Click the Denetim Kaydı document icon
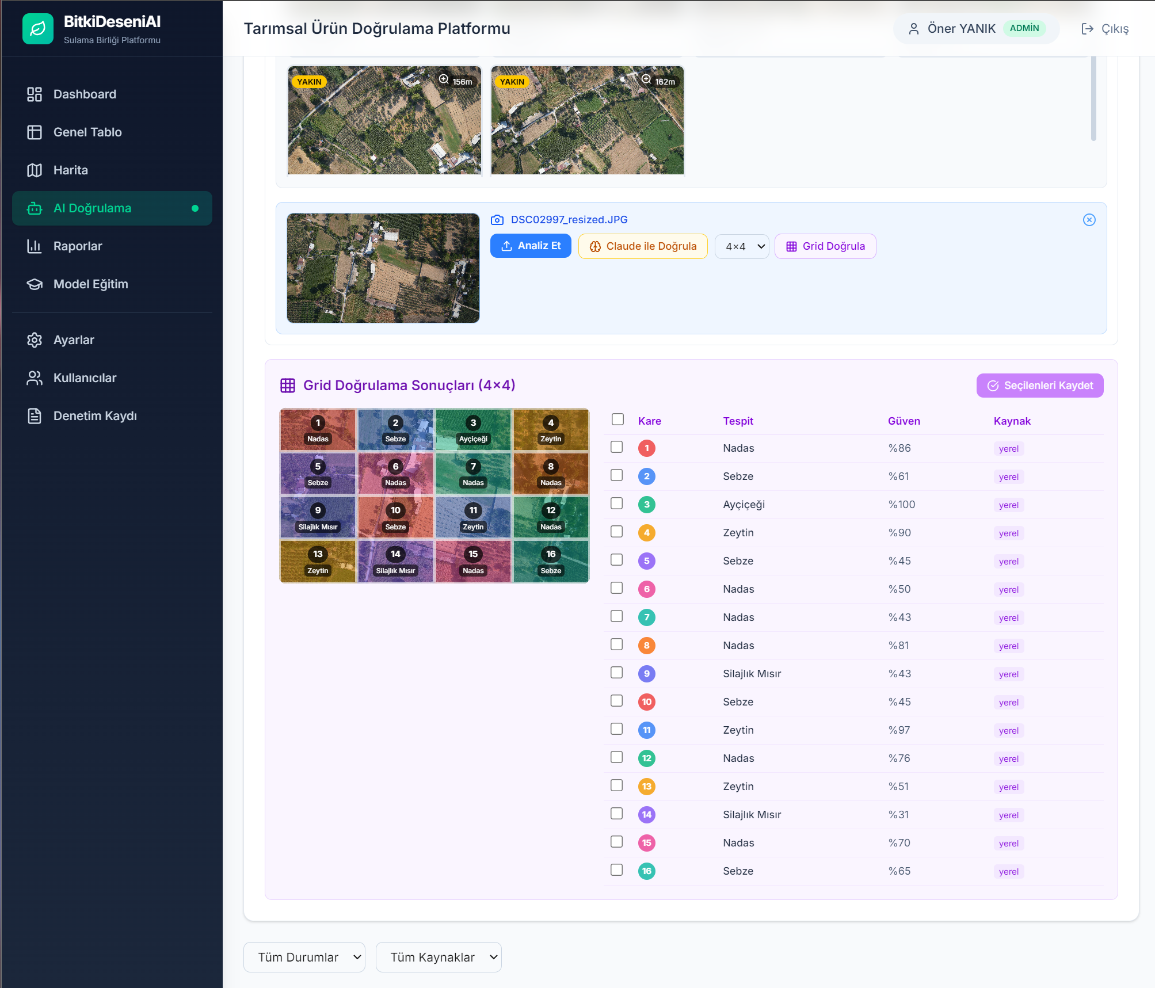The height and width of the screenshot is (988, 1155). [x=35, y=416]
